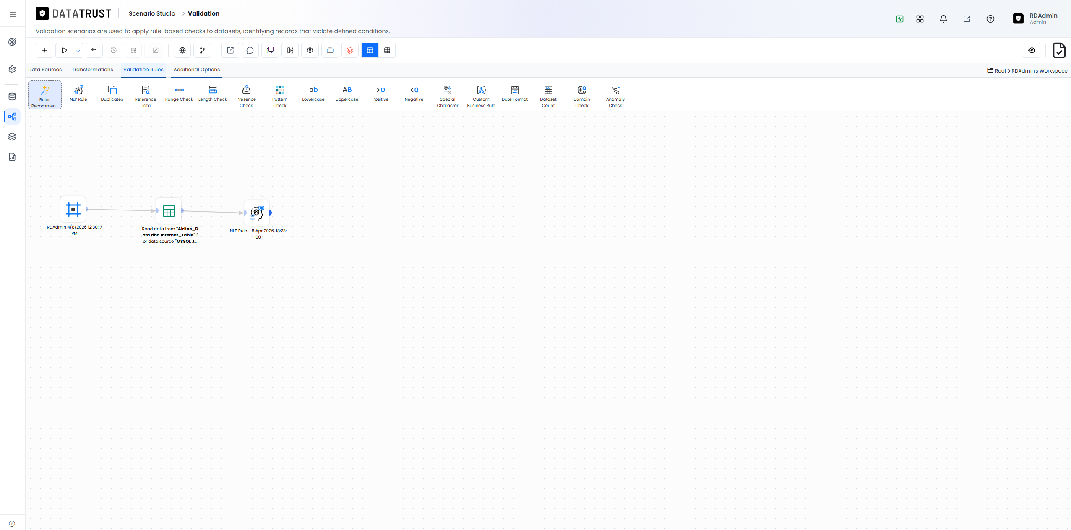Click the info icon at sidebar bottom
The image size is (1071, 530).
[12, 524]
